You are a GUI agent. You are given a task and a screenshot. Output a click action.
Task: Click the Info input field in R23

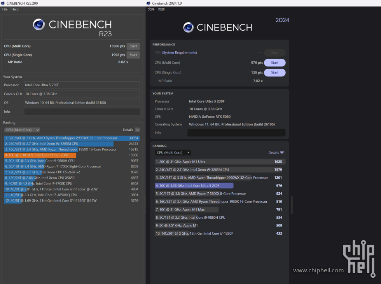click(x=82, y=112)
